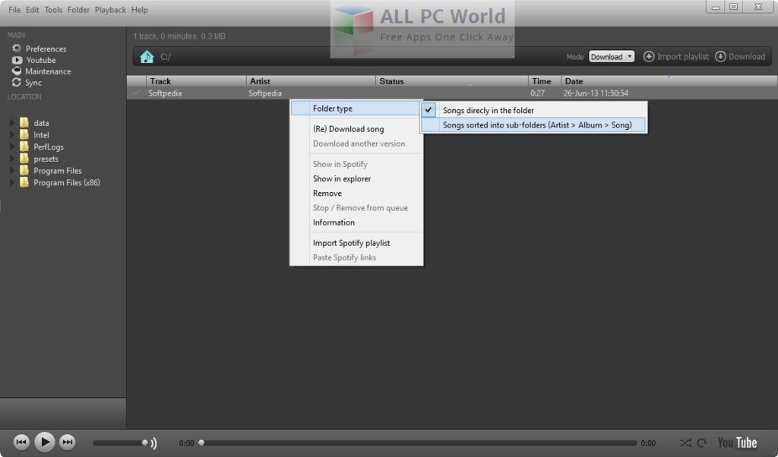Adjust the volume slider handle
Viewport: 778px width, 457px height.
(144, 443)
